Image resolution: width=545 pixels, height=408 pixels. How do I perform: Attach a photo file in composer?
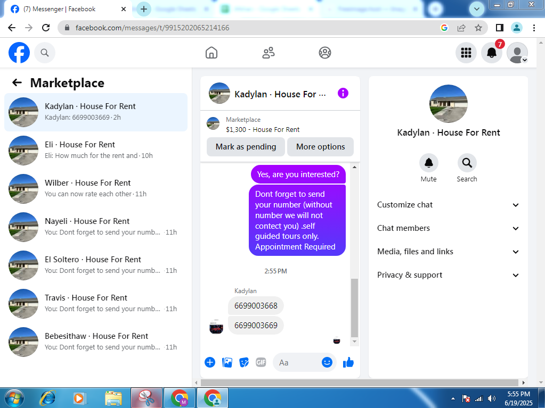(227, 363)
